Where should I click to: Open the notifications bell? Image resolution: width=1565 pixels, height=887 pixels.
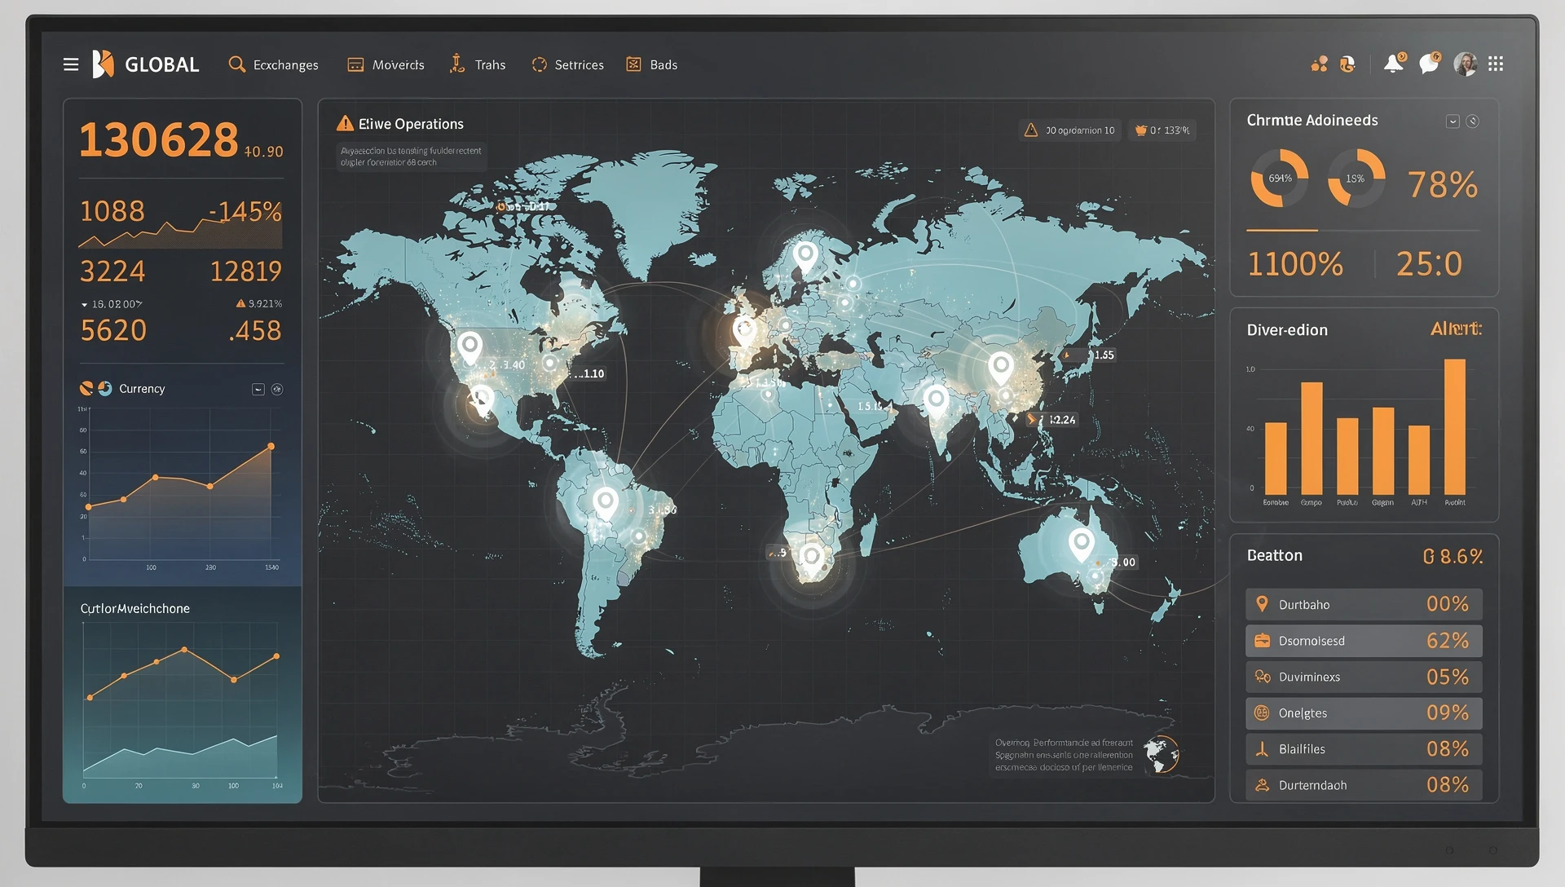[x=1395, y=63]
